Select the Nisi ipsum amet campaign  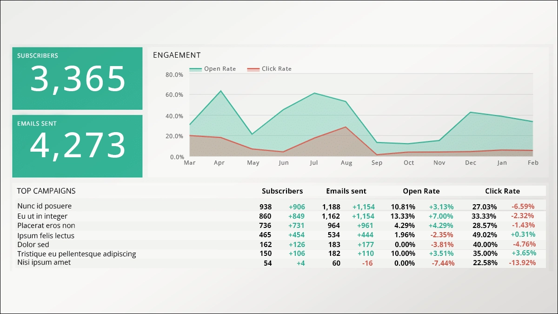(x=44, y=263)
